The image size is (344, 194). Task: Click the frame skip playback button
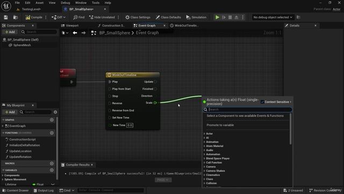(x=224, y=17)
